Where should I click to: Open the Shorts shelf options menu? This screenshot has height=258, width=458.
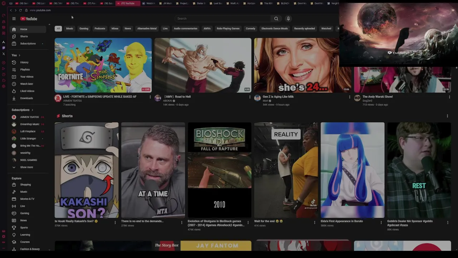(447, 116)
